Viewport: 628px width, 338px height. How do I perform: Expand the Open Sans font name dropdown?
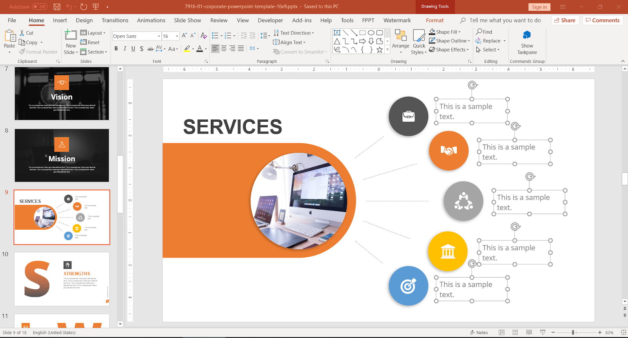[x=159, y=36]
